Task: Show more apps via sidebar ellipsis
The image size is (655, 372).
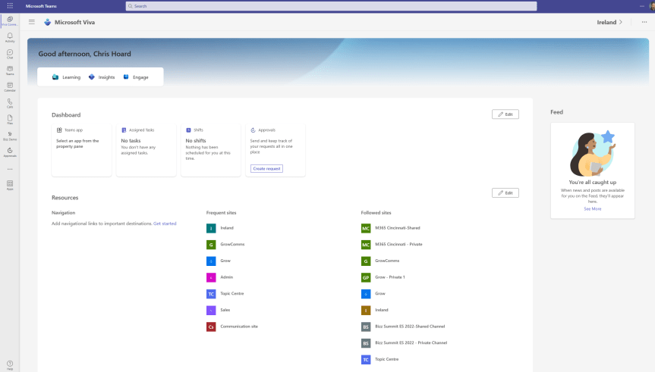Action: (10, 169)
